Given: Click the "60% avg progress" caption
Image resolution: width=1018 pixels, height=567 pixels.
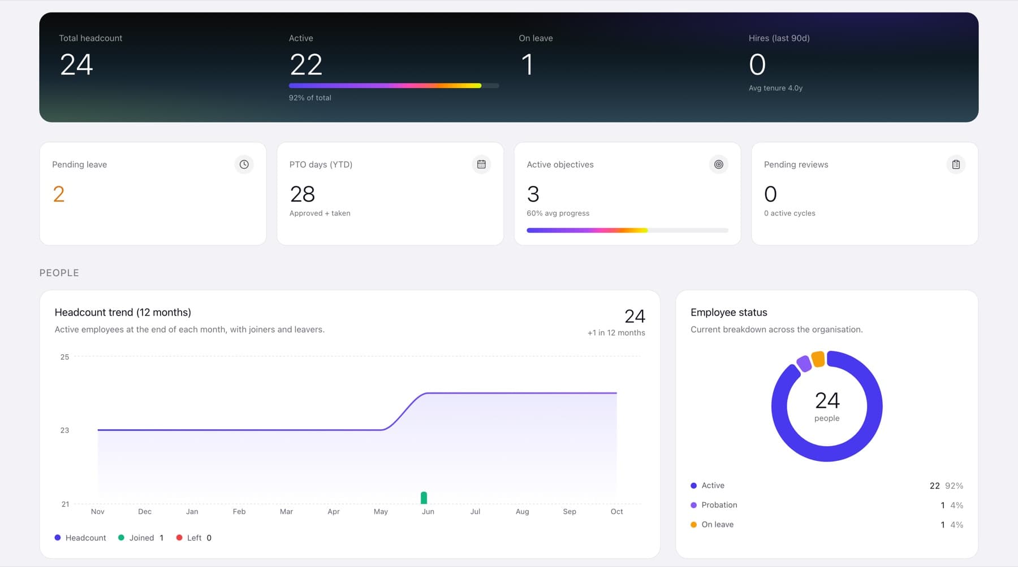Looking at the screenshot, I should pyautogui.click(x=558, y=213).
